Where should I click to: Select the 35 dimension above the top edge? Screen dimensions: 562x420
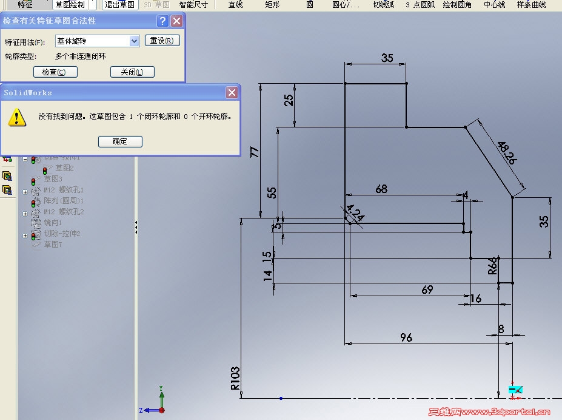pos(387,58)
